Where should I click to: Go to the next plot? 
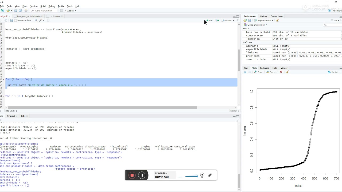tap(250, 72)
